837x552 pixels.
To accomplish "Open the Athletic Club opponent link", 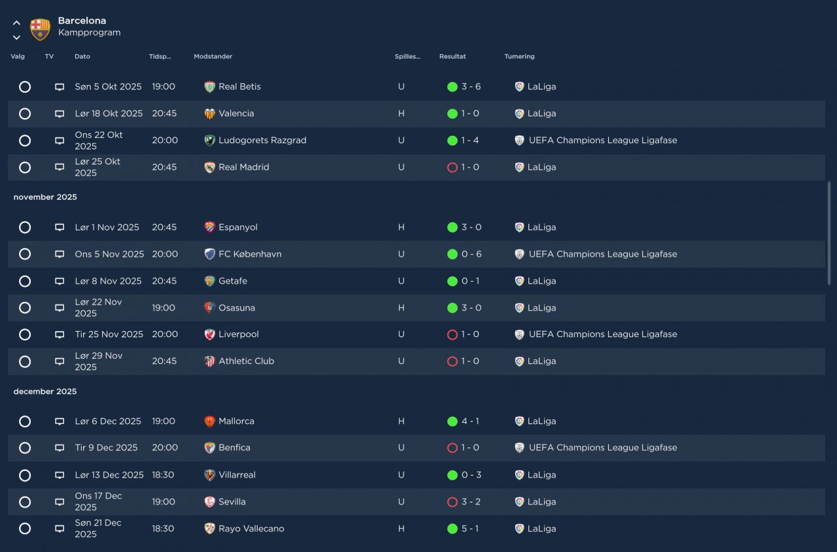I will coord(246,361).
